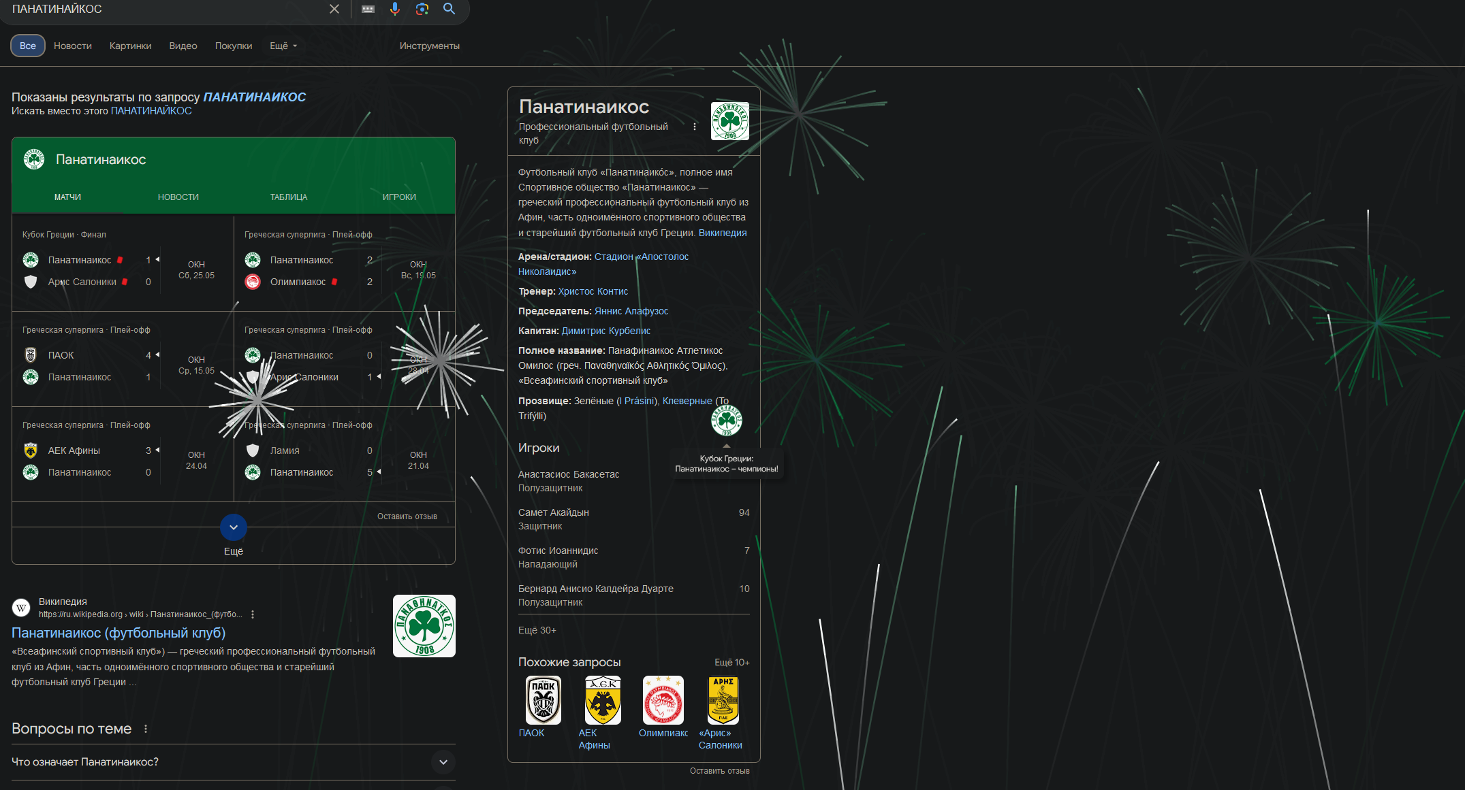Image resolution: width=1465 pixels, height=790 pixels.
Task: Open ПАОК related query logo
Action: [544, 700]
